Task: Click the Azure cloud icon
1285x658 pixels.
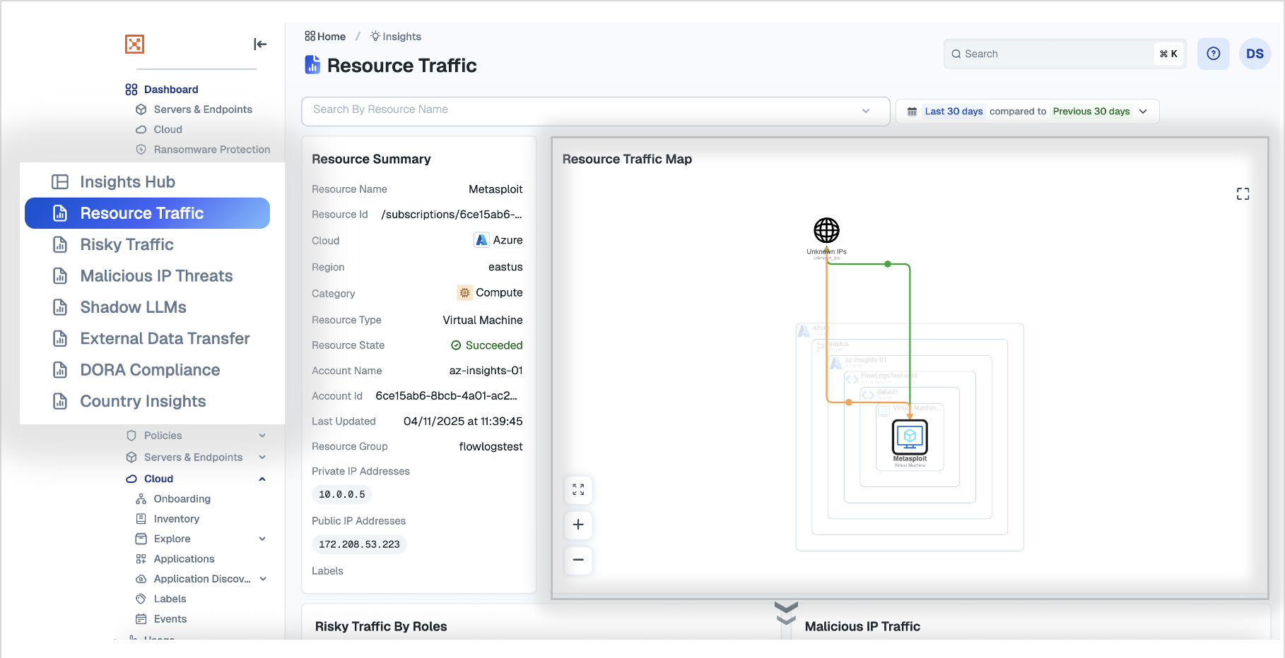Action: pos(481,240)
